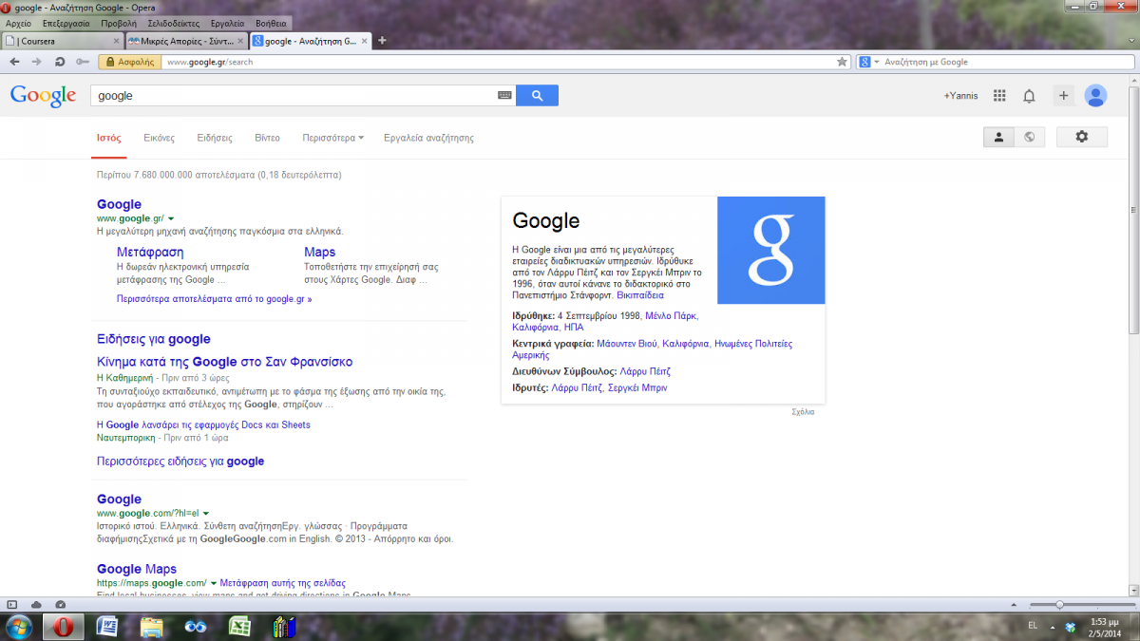The image size is (1140, 641).
Task: Click Περισσότερα αποτελέσματα από το google.gr
Action: [214, 298]
